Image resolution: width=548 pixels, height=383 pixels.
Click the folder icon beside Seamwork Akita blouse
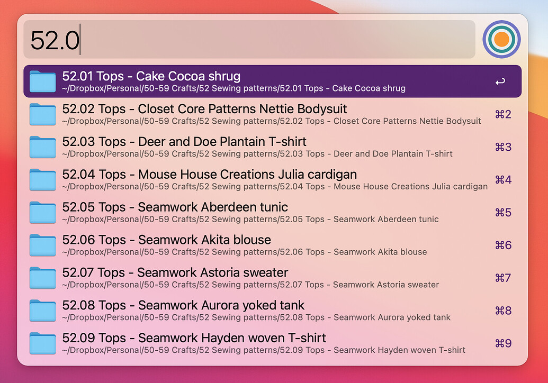(x=42, y=245)
